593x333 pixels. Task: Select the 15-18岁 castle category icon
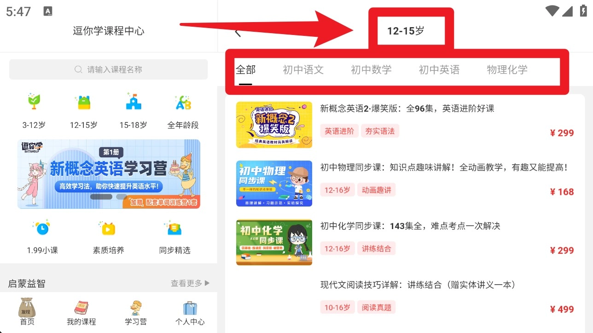[134, 102]
